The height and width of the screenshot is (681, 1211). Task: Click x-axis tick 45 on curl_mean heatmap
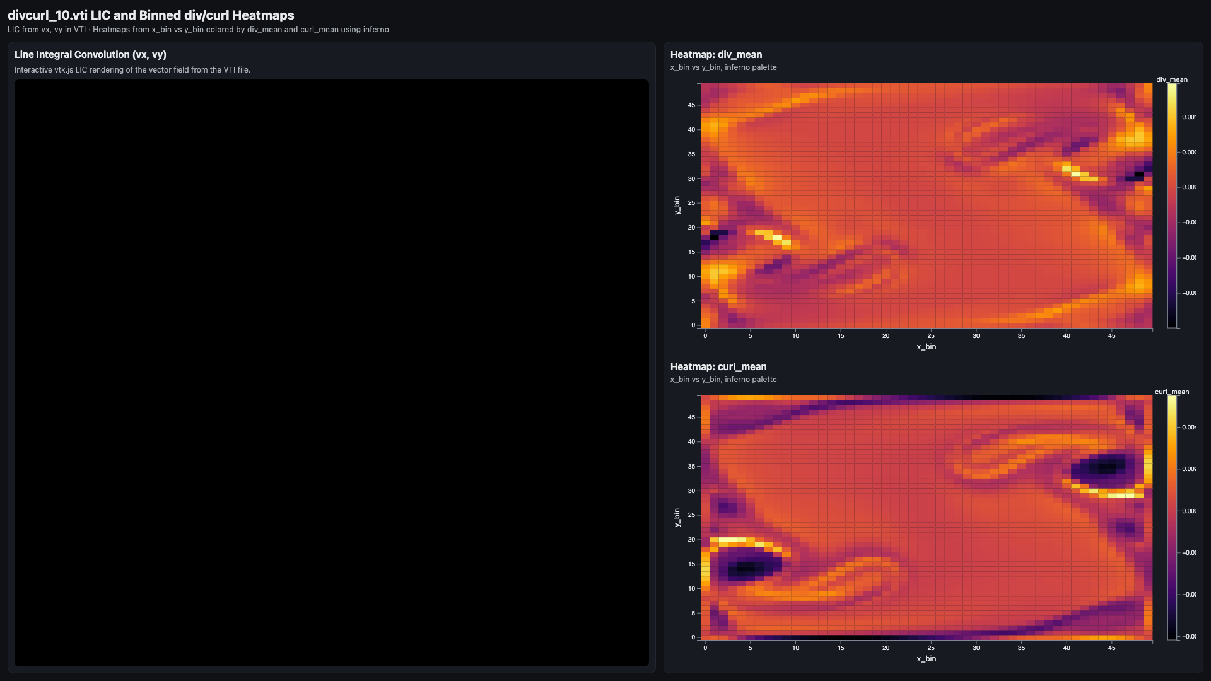point(1111,648)
